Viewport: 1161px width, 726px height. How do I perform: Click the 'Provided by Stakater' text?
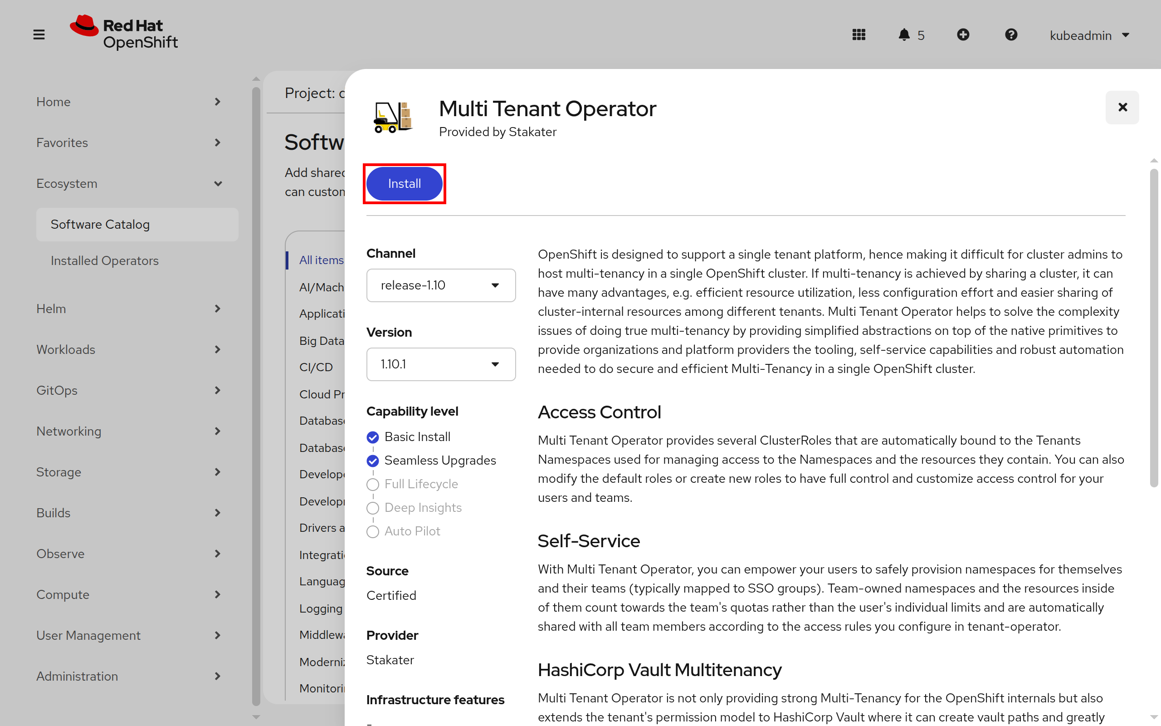click(498, 132)
